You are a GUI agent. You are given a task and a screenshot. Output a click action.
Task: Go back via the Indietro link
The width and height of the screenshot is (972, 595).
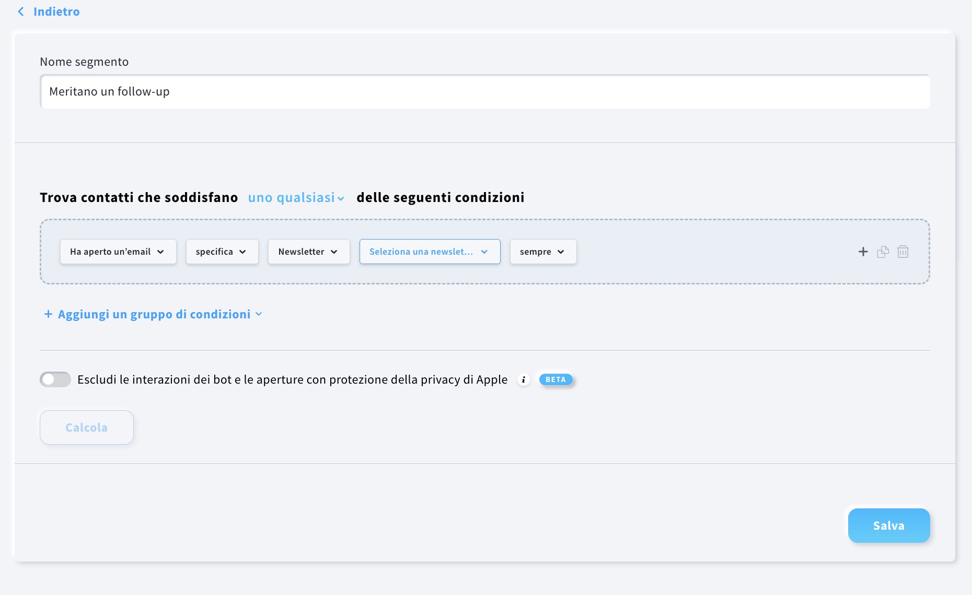pos(56,11)
